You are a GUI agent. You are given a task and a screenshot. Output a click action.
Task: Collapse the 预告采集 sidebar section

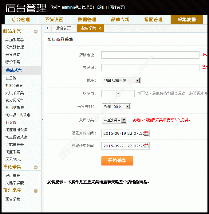36,191
